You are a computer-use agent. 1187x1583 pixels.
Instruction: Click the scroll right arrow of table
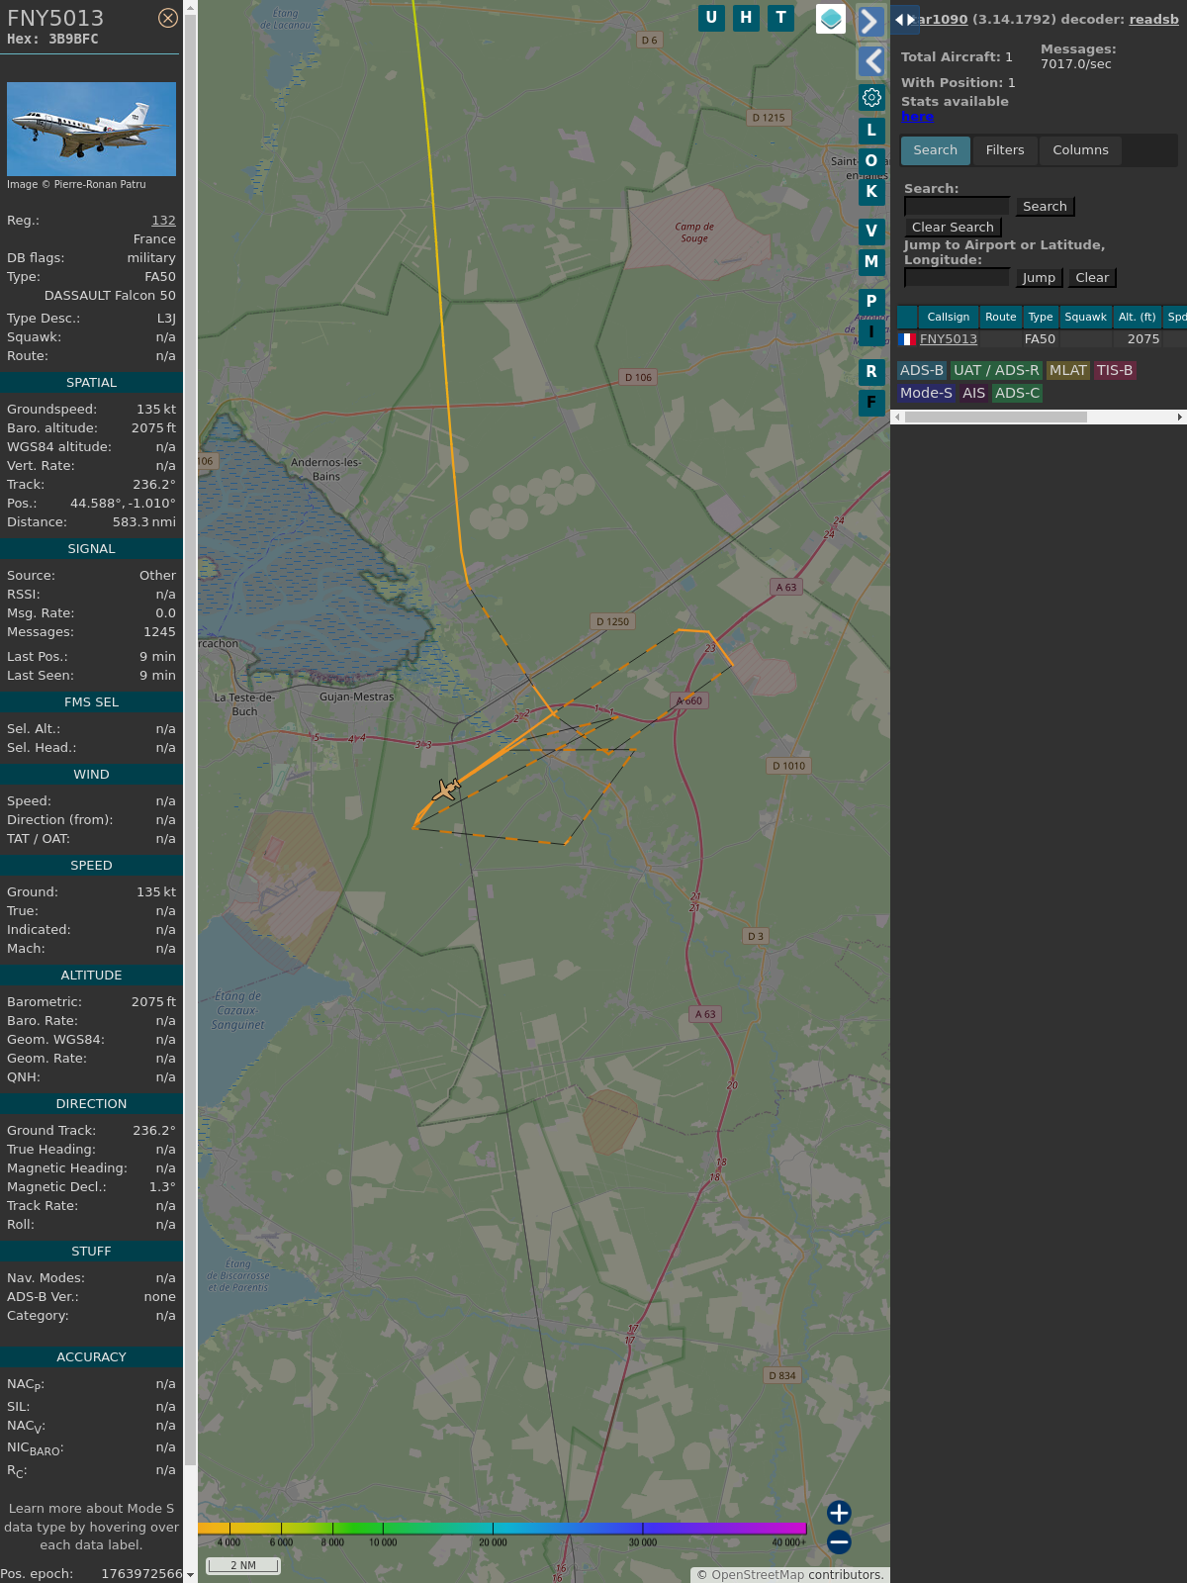(1180, 417)
